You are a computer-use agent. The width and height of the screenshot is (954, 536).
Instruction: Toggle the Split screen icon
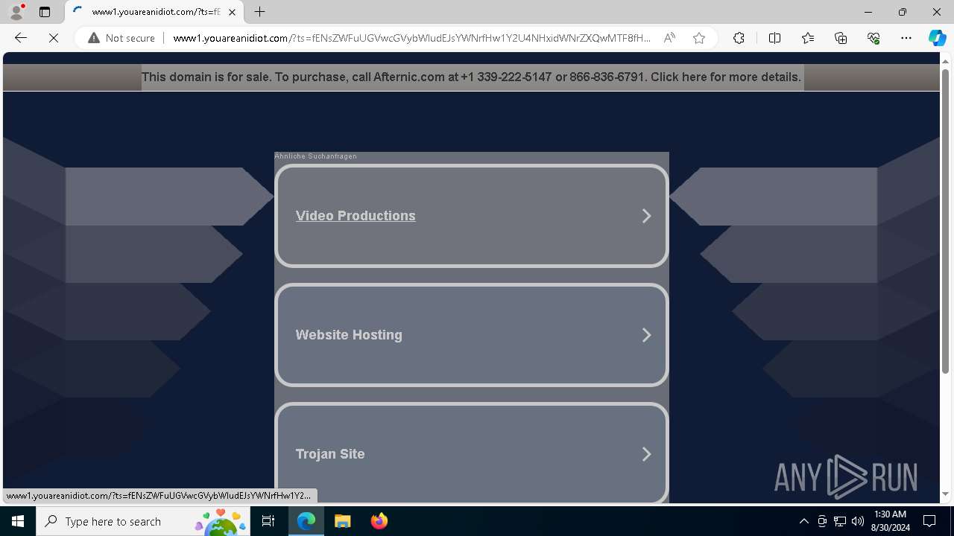pyautogui.click(x=774, y=38)
